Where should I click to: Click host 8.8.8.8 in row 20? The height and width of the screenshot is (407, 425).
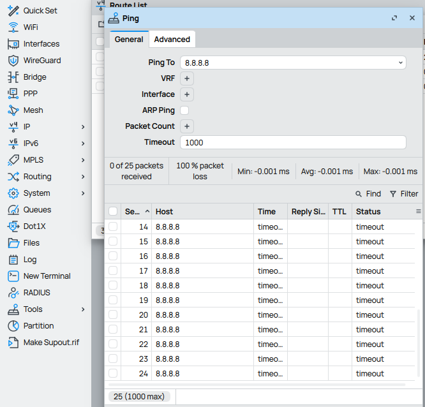pos(167,315)
